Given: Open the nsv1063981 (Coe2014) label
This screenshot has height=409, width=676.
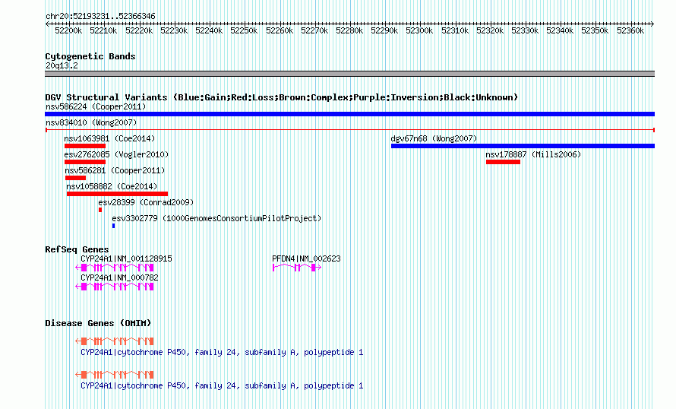Looking at the screenshot, I should point(109,138).
